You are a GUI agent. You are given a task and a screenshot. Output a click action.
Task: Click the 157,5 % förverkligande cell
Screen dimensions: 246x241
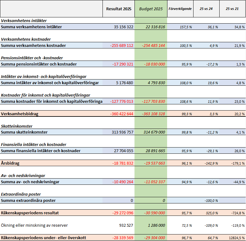tap(186, 27)
